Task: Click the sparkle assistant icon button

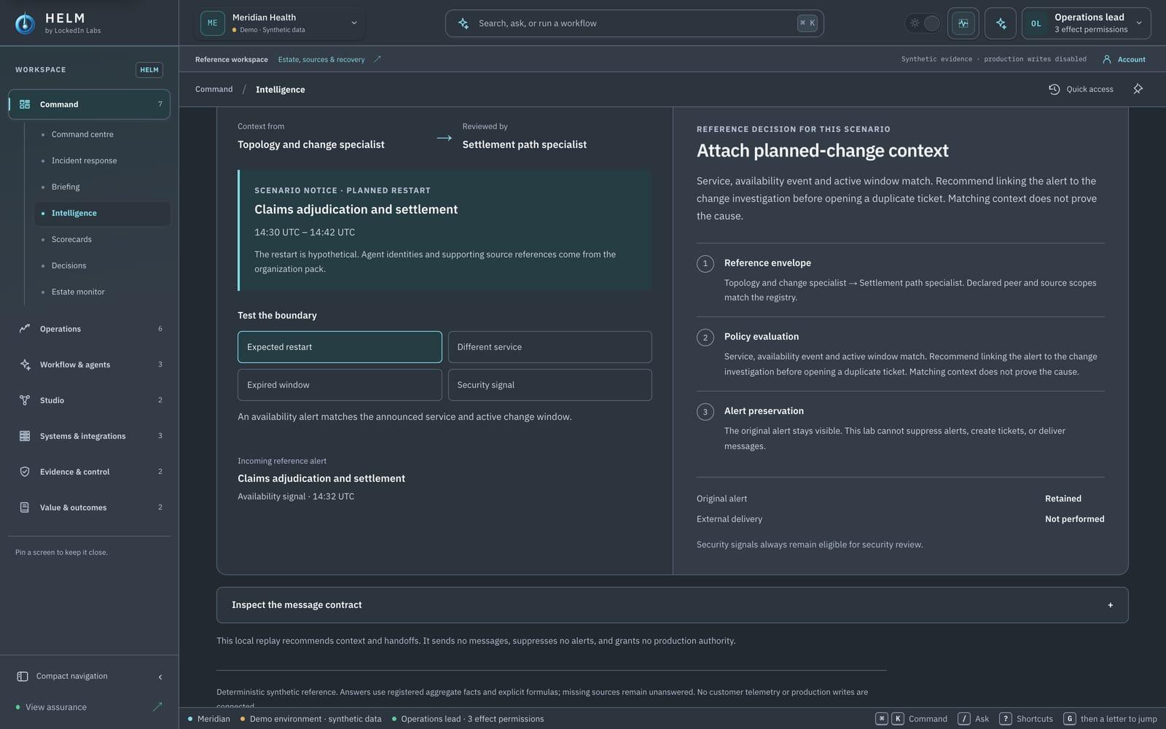Action: pos(1001,23)
